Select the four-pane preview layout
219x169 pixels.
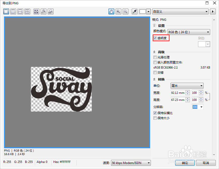pos(27,11)
